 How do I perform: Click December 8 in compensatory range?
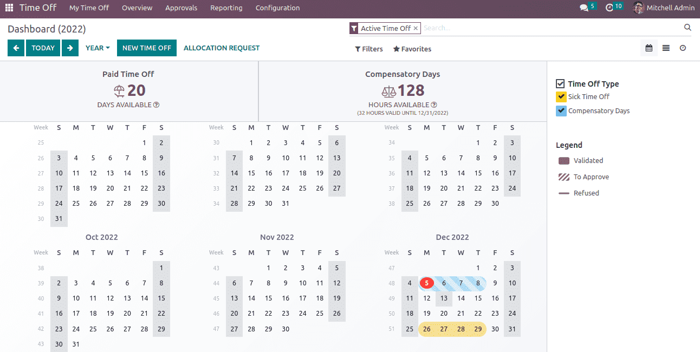[x=478, y=283]
